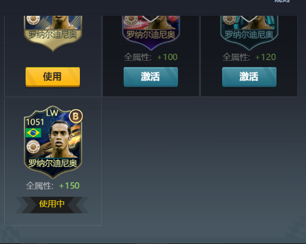Select the 使用中 banner ribbon
Screen dimensions: 306x244
[52, 205]
